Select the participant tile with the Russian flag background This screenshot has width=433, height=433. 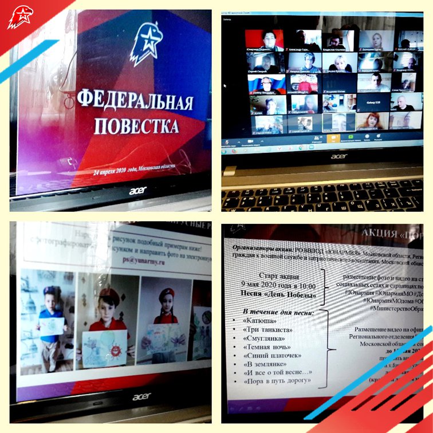(x=266, y=84)
